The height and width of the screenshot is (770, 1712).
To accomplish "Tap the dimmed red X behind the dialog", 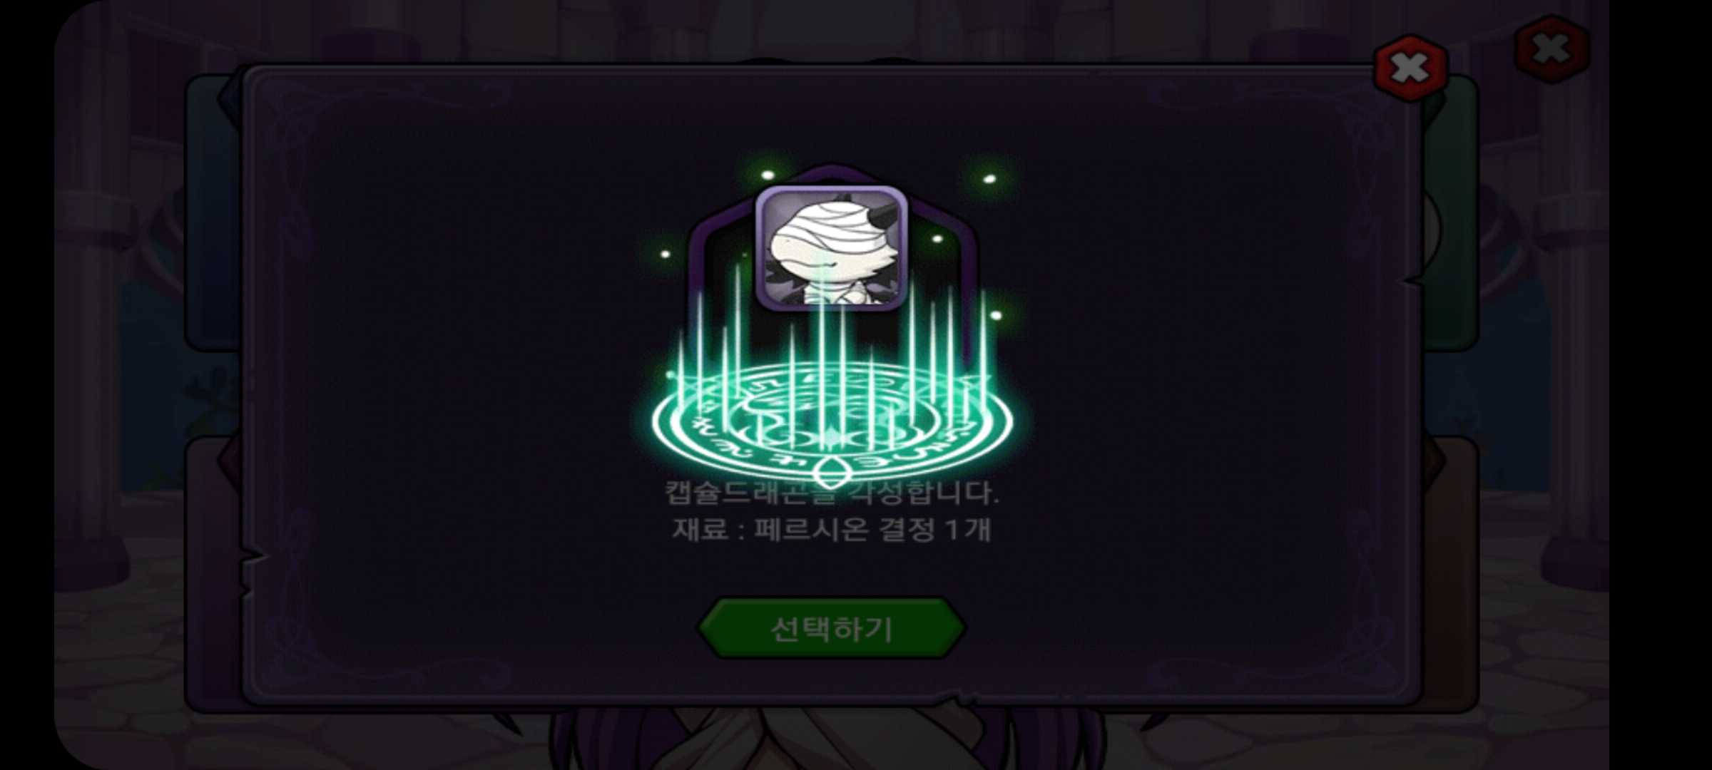I will 1551,49.
